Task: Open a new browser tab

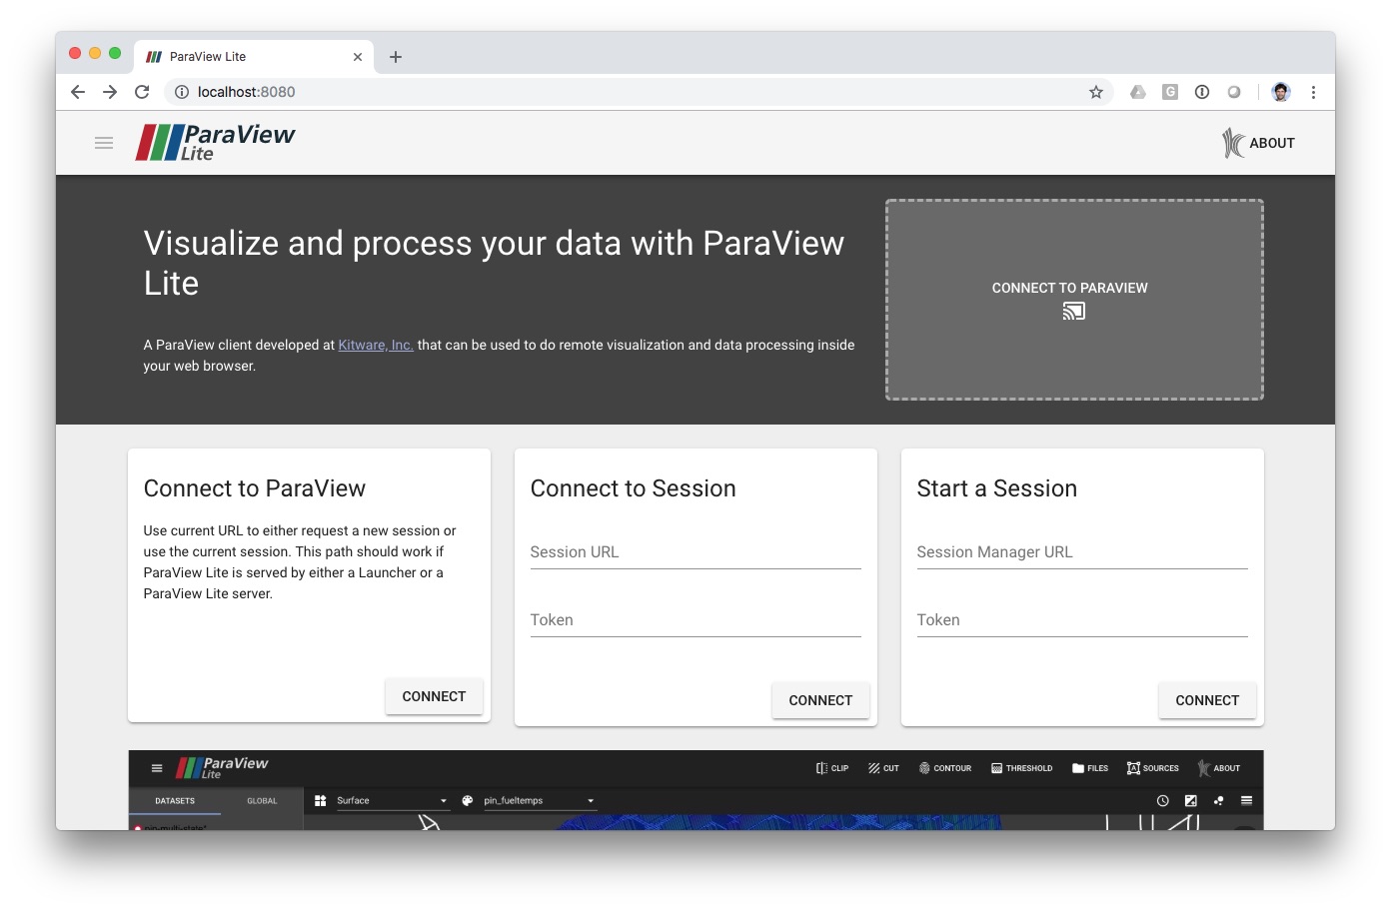Action: [x=396, y=57]
